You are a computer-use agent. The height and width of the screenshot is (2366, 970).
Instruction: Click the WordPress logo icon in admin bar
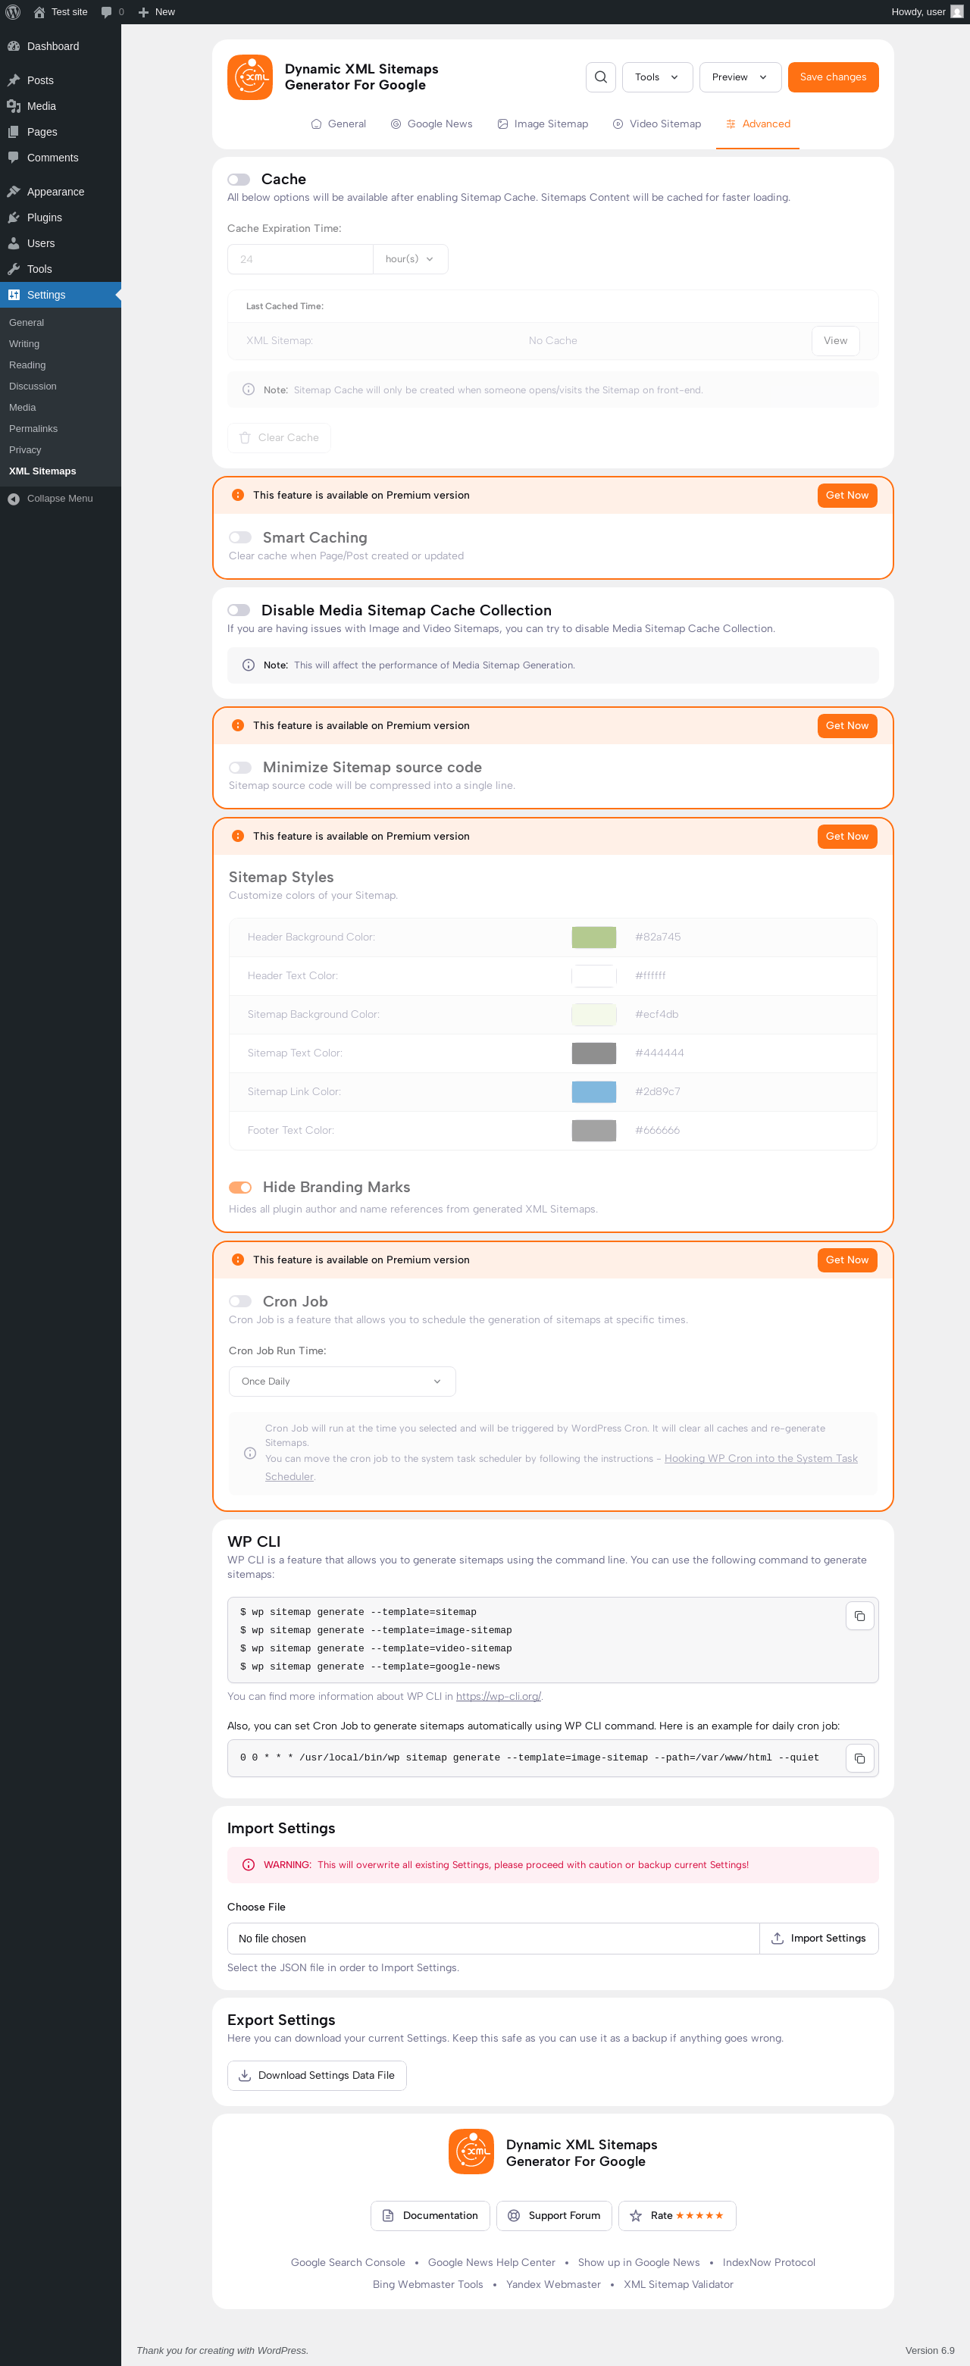[13, 12]
